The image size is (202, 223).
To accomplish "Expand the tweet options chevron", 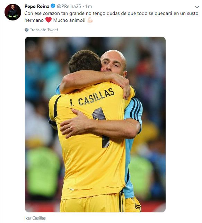I will (197, 7).
